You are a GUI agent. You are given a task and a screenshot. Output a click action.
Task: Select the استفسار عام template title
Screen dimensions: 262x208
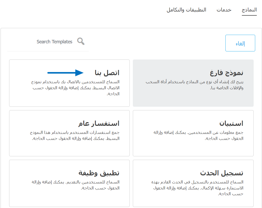(99, 123)
